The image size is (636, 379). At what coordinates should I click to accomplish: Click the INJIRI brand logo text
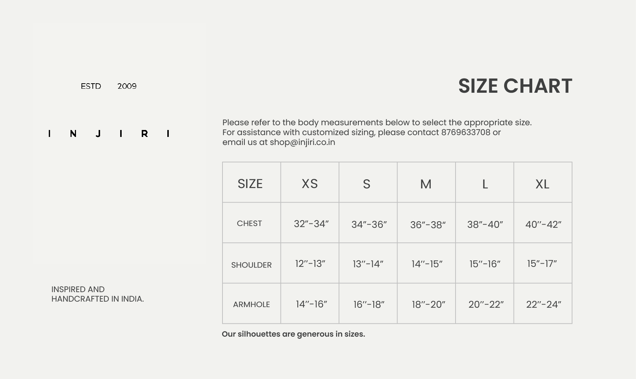[109, 134]
